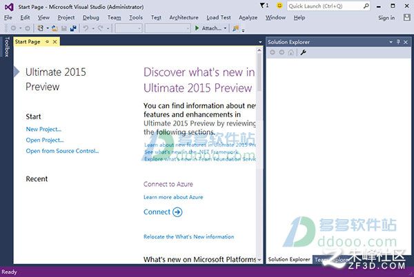Click the Sign in link
Viewport: 414px width, 277px height.
tap(386, 18)
